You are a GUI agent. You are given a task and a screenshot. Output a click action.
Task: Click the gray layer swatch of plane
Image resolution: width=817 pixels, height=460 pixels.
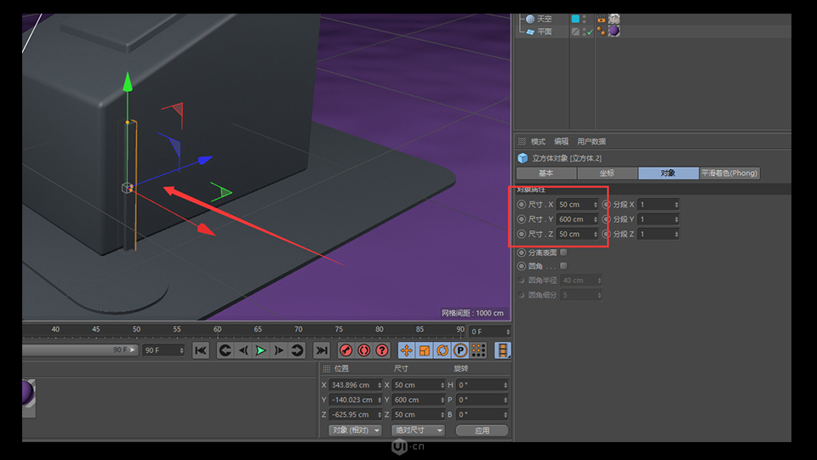575,31
